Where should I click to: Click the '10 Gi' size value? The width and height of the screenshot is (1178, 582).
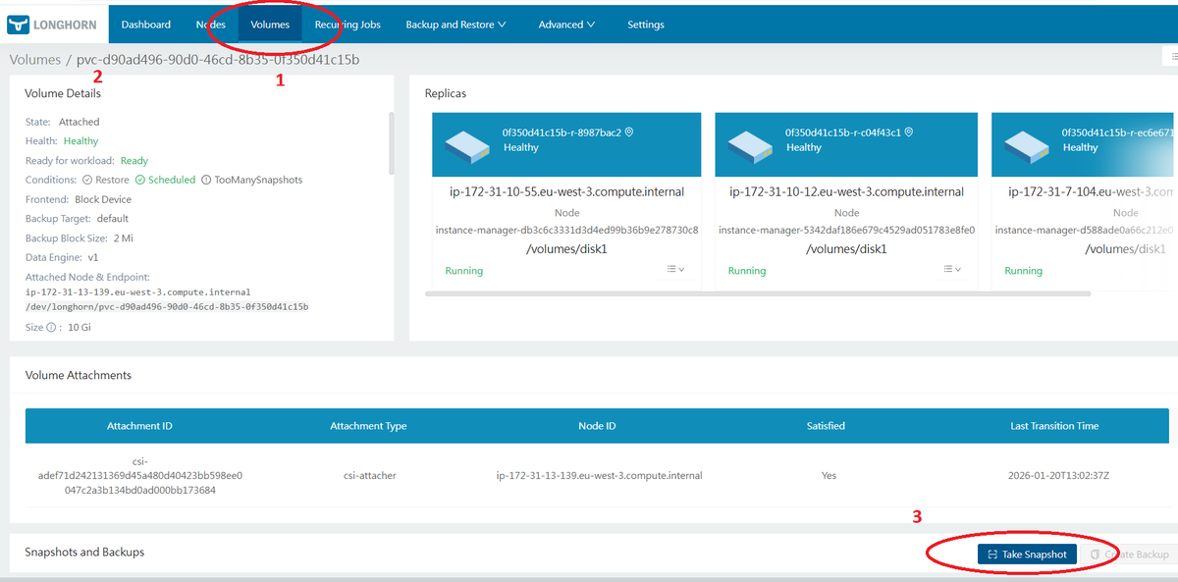(x=78, y=328)
